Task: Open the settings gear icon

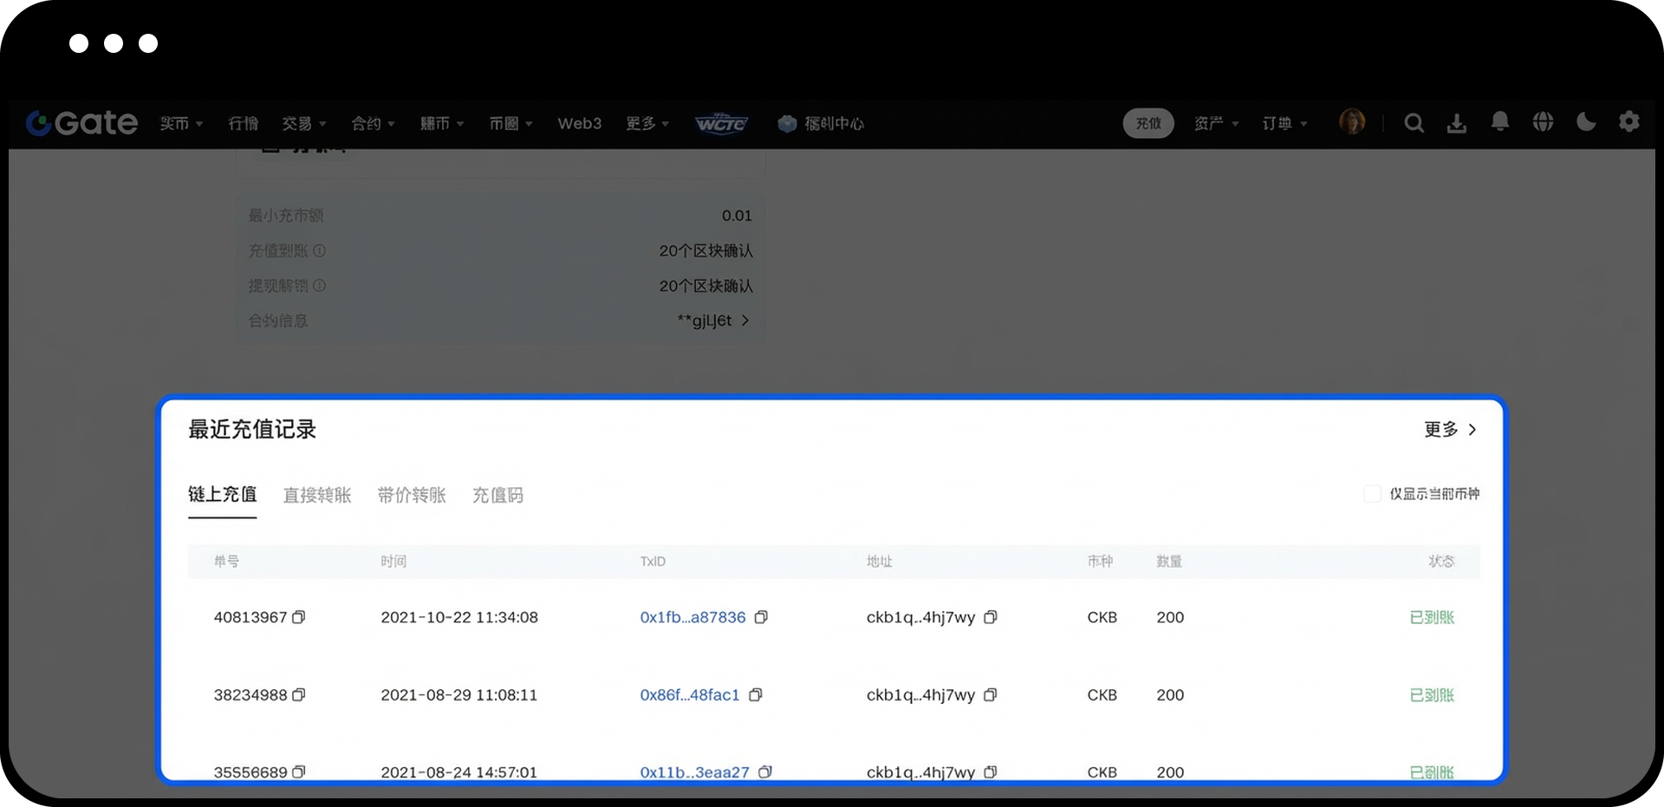Action: tap(1628, 122)
